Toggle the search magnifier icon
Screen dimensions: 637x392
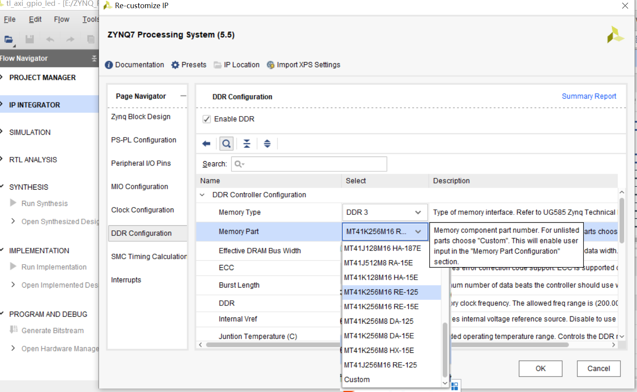(x=226, y=143)
